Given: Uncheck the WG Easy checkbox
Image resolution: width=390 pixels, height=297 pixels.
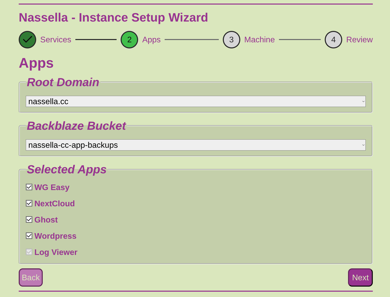Looking at the screenshot, I should pos(29,187).
